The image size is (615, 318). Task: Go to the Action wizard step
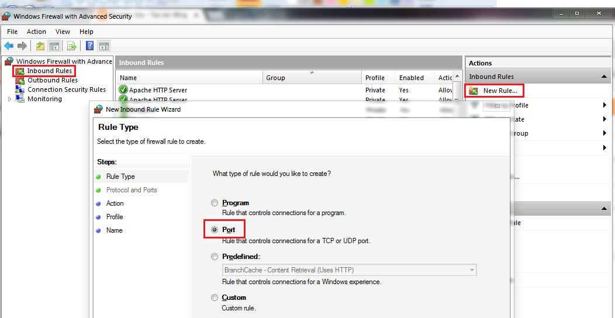tap(115, 203)
